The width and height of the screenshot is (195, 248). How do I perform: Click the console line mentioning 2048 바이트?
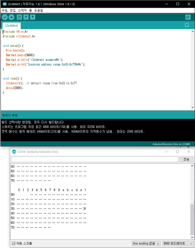click(73, 132)
